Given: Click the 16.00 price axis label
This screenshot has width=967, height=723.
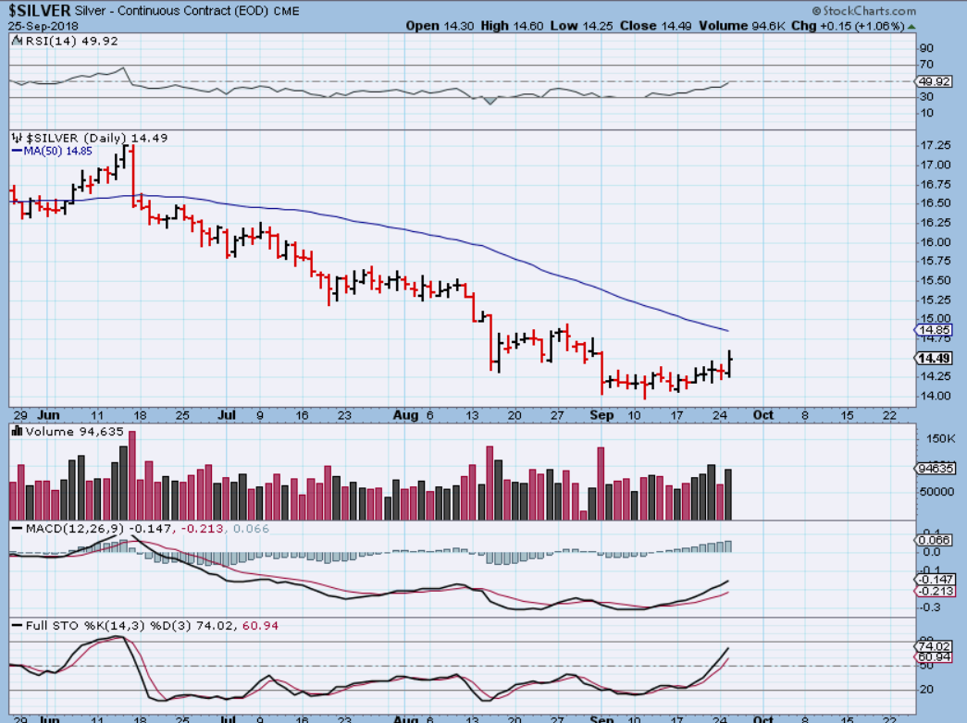Looking at the screenshot, I should (x=935, y=241).
